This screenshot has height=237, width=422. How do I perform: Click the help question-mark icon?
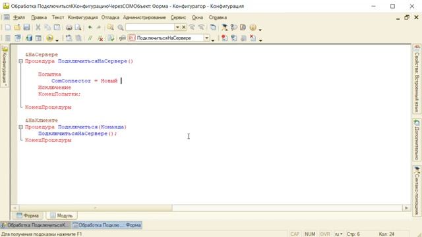(x=233, y=27)
